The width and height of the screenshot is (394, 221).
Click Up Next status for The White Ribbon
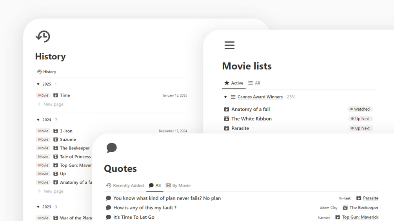361,119
